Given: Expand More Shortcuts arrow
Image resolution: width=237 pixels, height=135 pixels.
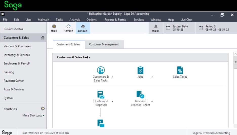Looking at the screenshot, I should [x=43, y=115].
